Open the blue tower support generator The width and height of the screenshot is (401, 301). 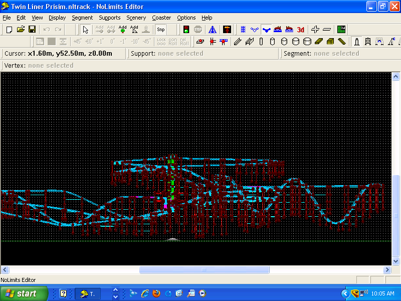212,30
